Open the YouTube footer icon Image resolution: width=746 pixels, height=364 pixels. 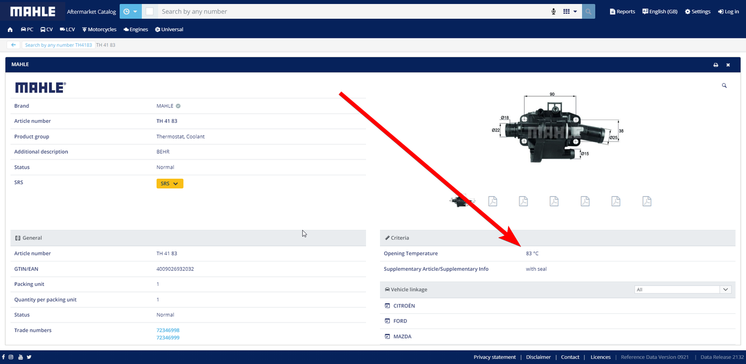click(20, 357)
